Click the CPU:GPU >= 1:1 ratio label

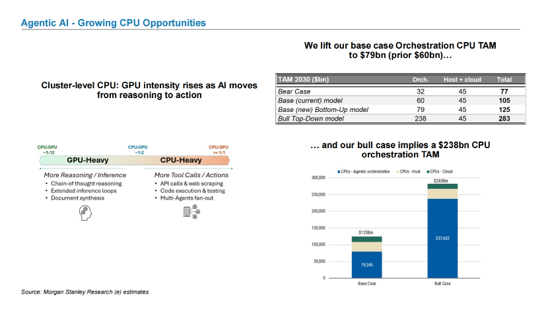tap(219, 150)
